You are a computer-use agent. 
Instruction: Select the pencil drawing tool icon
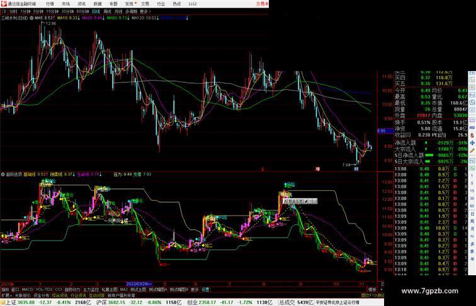pyautogui.click(x=472, y=150)
